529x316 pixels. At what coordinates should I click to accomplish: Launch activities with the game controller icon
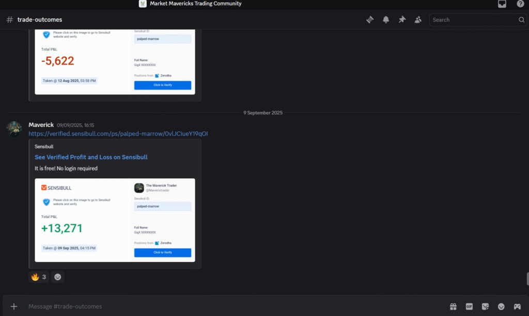click(x=517, y=306)
